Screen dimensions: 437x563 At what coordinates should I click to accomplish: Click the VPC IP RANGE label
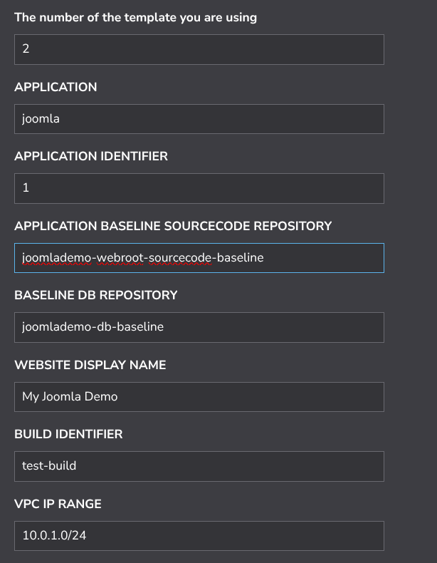click(x=58, y=504)
